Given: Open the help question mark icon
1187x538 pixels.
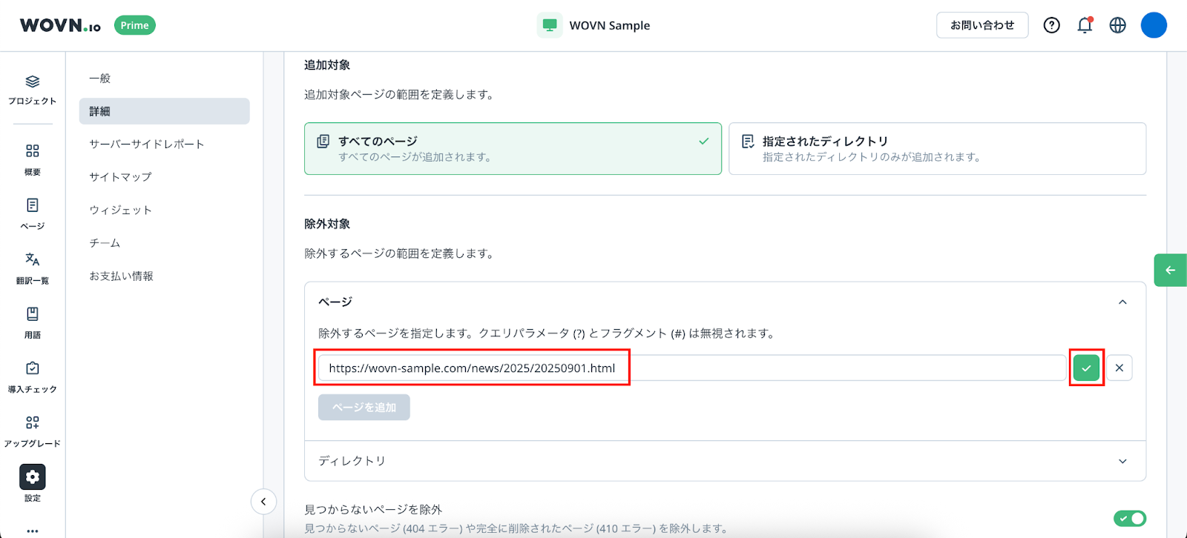Looking at the screenshot, I should (x=1051, y=25).
